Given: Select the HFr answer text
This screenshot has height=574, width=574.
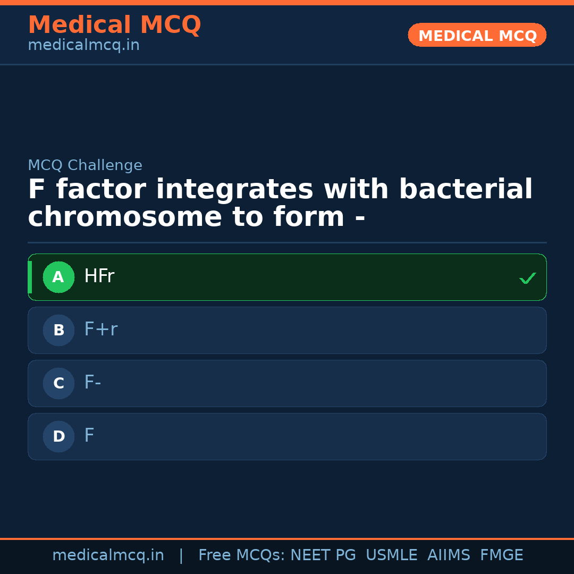Looking at the screenshot, I should pyautogui.click(x=99, y=276).
